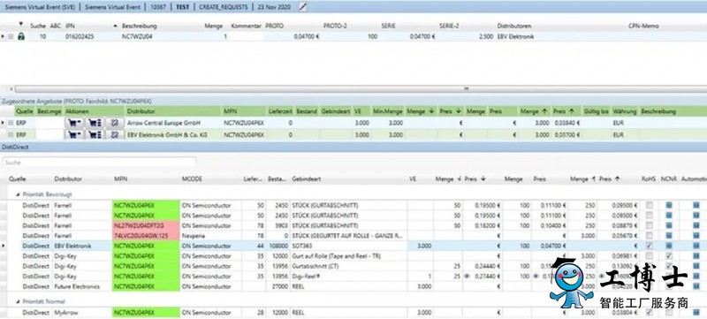707x319 pixels.
Task: Toggle RoHS checkbox in Digi-Key Gurt auf Rolle row
Action: (x=649, y=256)
